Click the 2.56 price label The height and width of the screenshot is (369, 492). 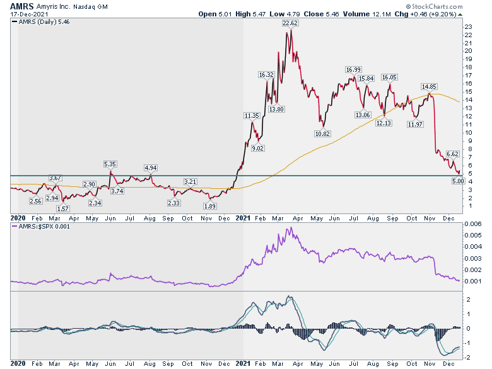click(x=35, y=201)
